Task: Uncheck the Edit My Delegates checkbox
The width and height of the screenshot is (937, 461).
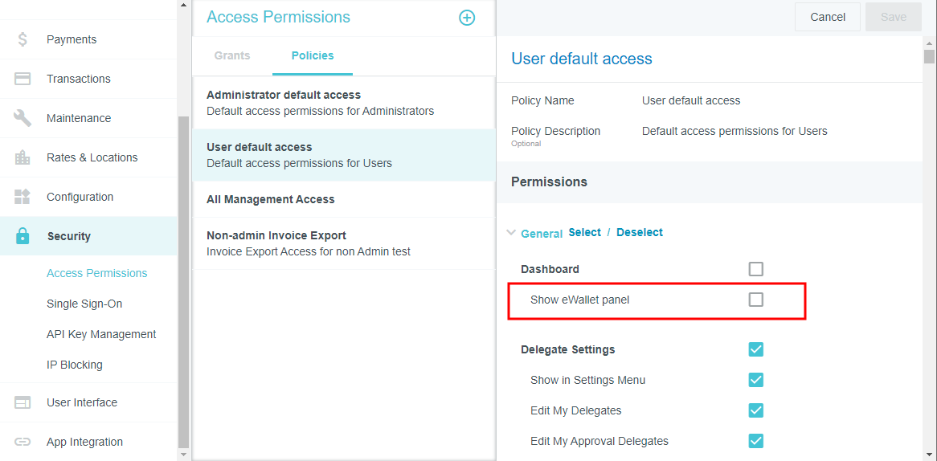Action: pos(755,410)
